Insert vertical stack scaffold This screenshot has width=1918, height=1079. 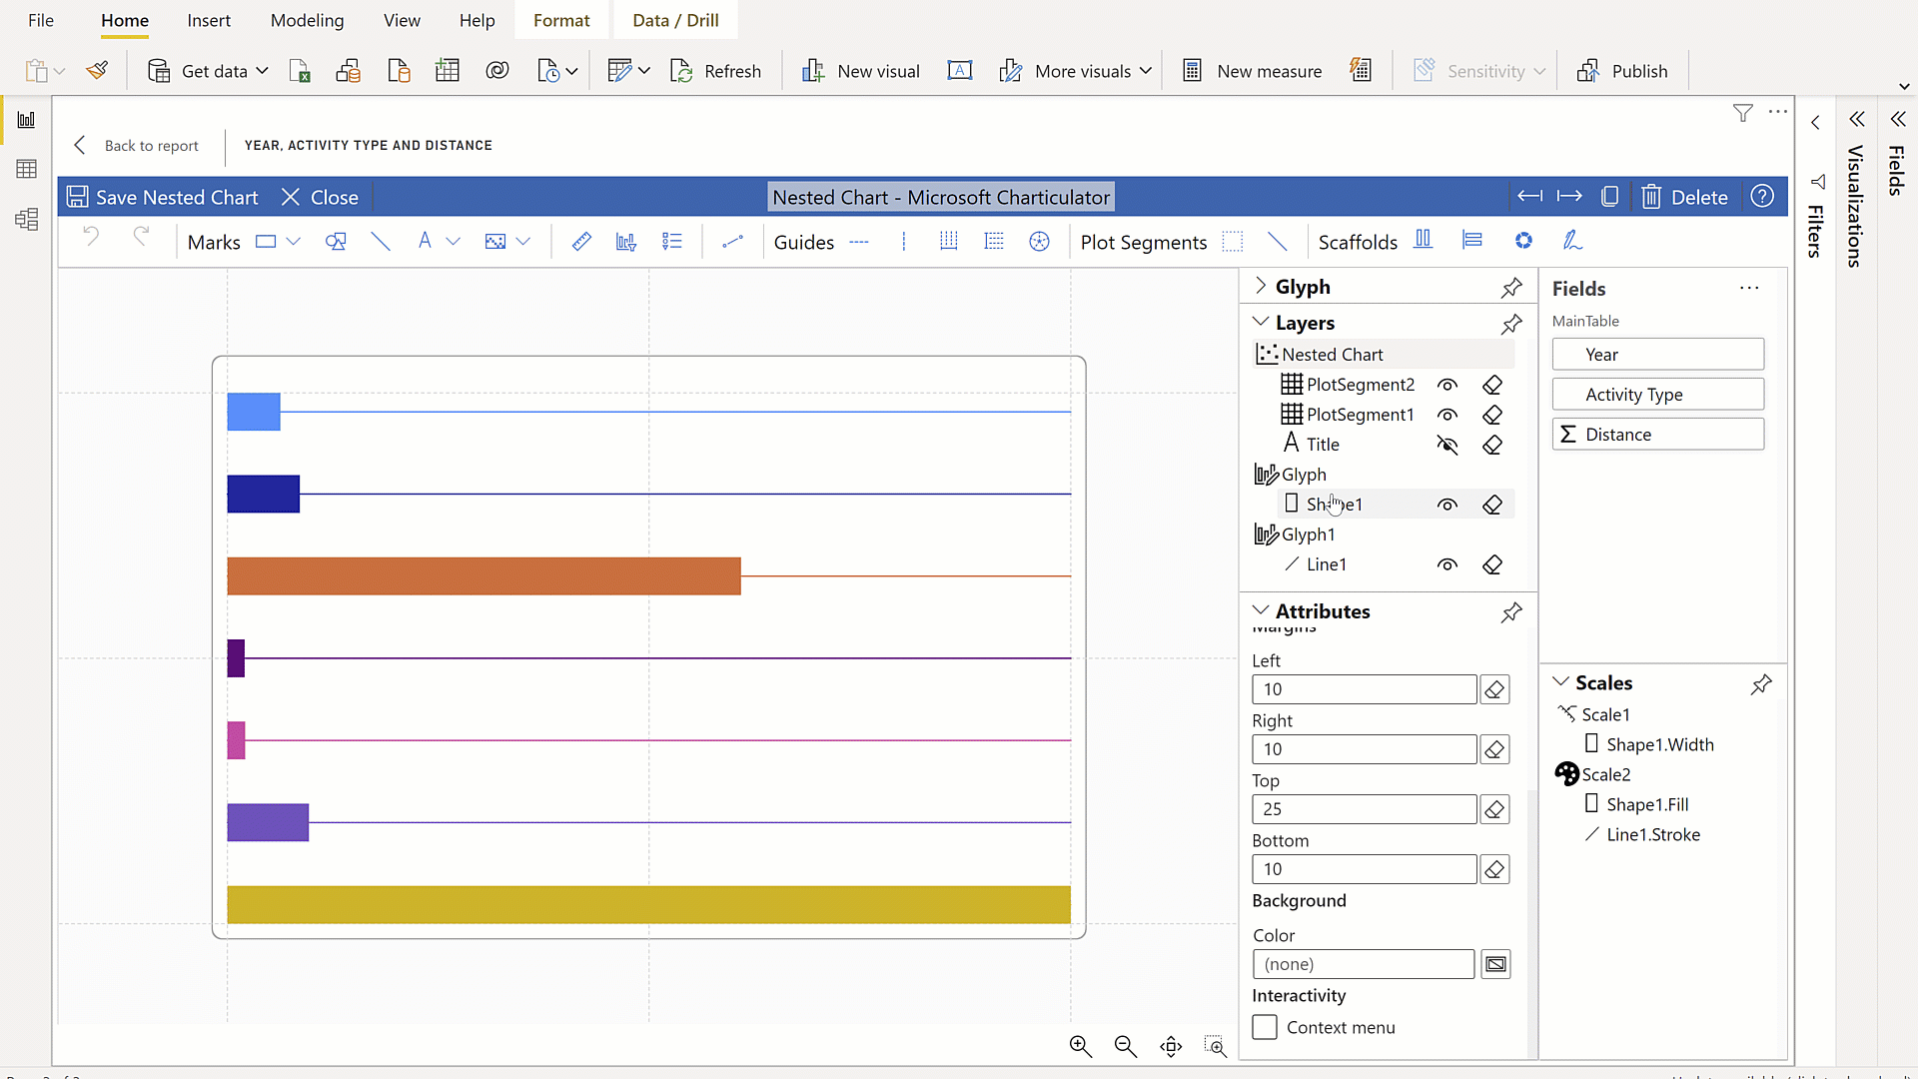(1472, 241)
